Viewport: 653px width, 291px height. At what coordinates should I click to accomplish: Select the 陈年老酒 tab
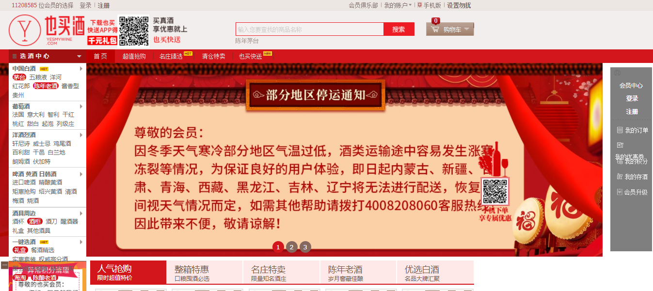pos(358,273)
